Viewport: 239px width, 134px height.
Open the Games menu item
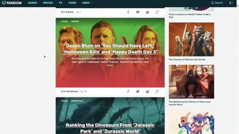click(32, 3)
